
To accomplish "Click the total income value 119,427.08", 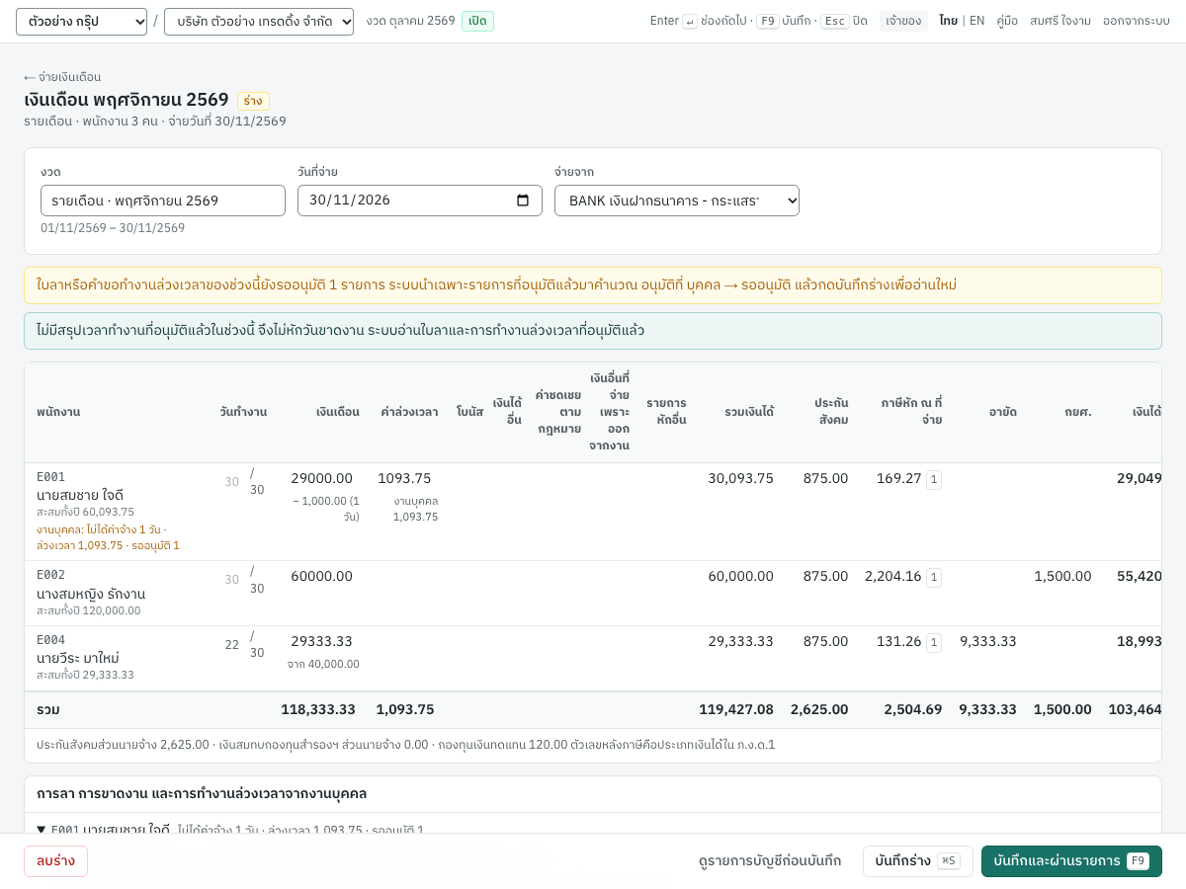I will click(x=736, y=709).
